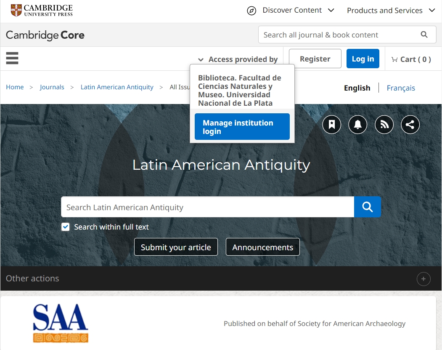Open the Journals breadcrumb link
The width and height of the screenshot is (442, 350).
(52, 87)
